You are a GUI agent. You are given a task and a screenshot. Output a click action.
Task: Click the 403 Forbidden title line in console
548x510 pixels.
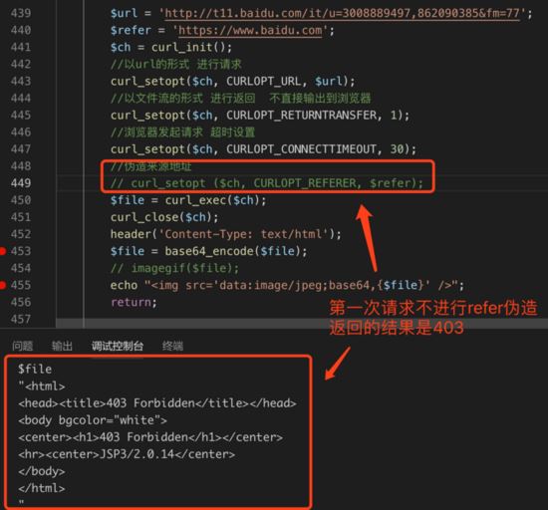157,403
